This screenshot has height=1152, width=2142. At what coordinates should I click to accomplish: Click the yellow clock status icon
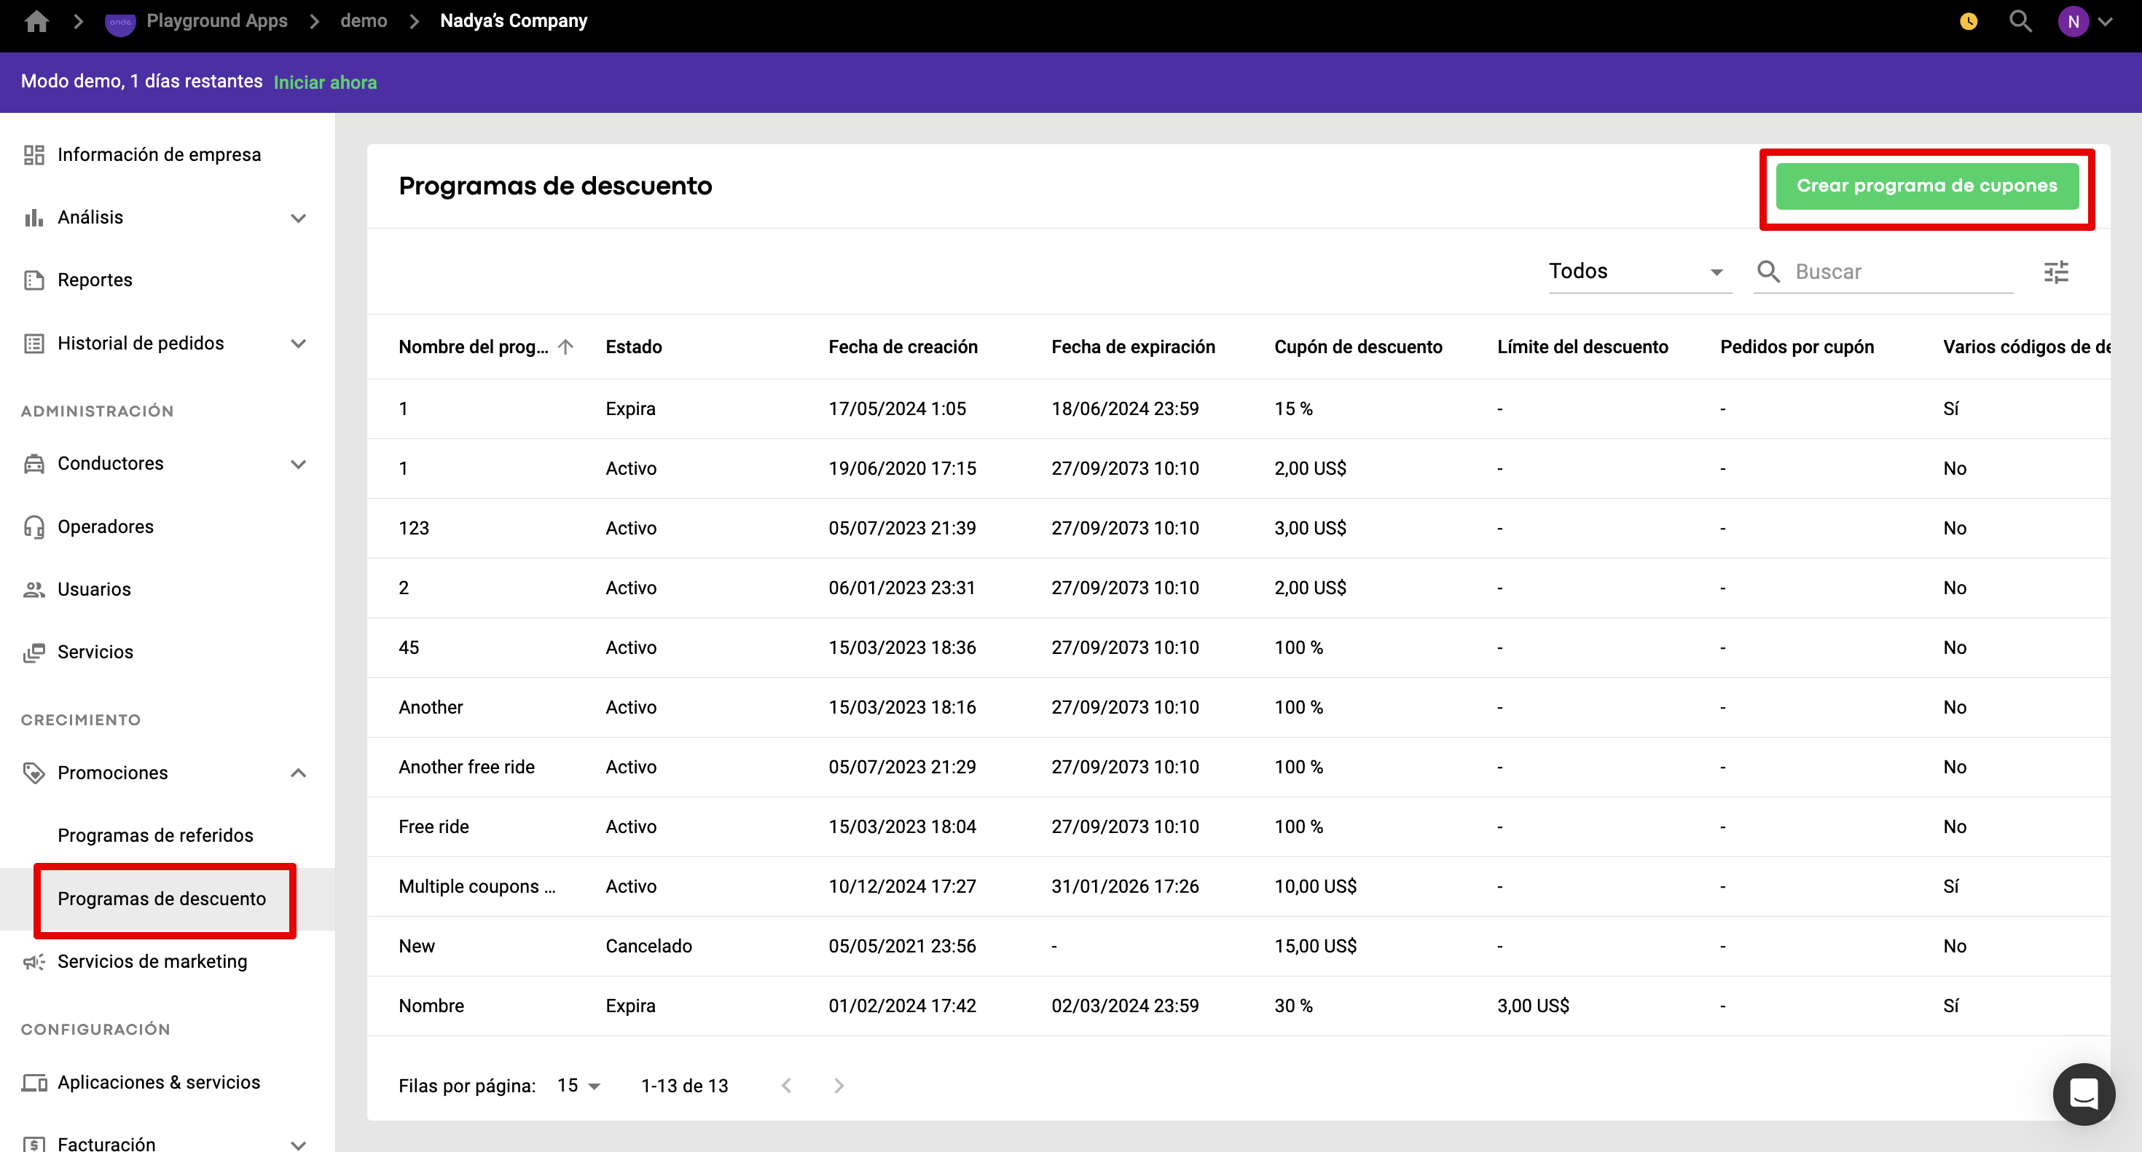(x=1968, y=22)
